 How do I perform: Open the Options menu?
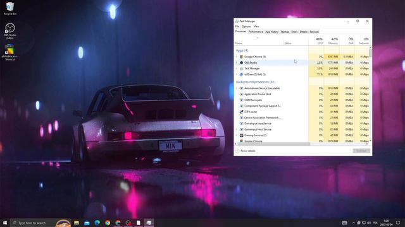tap(246, 26)
